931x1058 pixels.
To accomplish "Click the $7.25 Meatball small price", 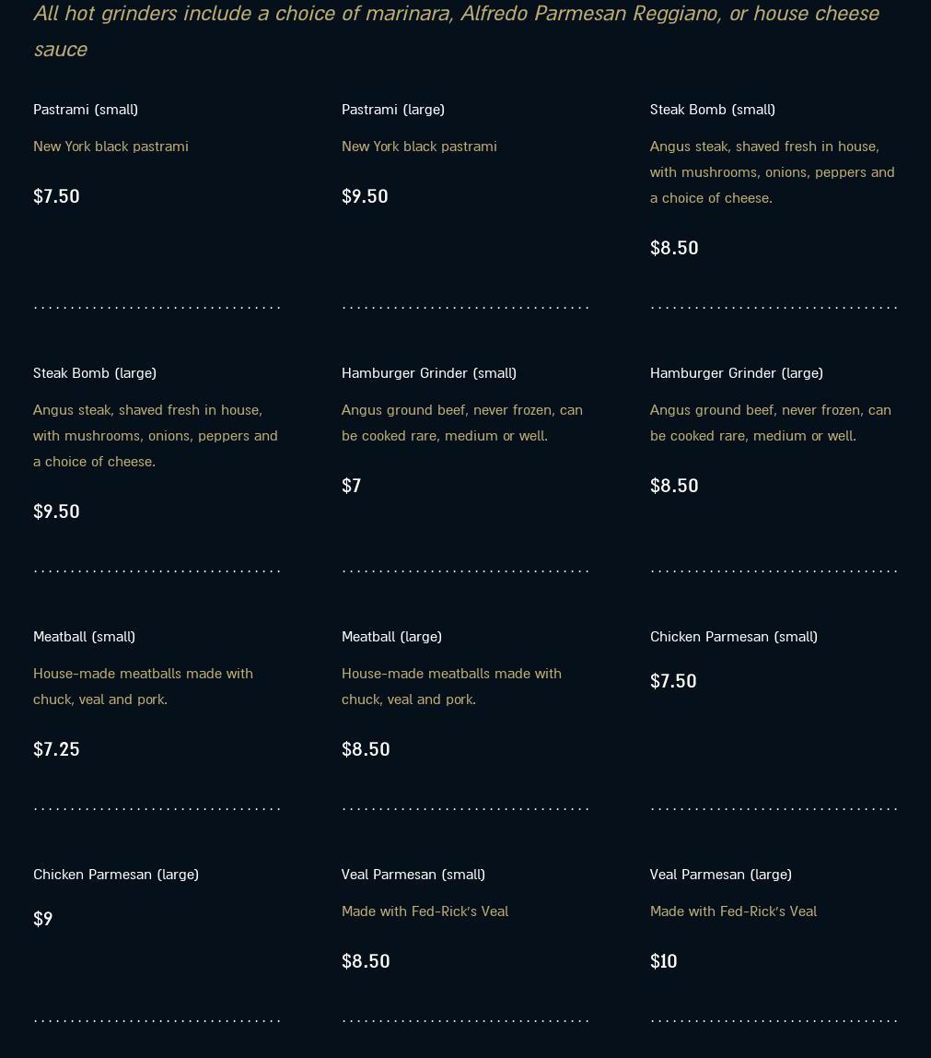I will coord(56,749).
